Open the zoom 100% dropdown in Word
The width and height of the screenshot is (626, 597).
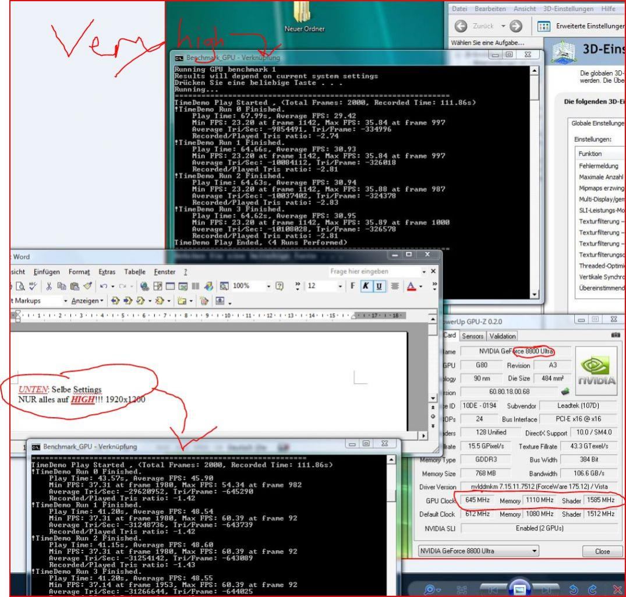[268, 287]
